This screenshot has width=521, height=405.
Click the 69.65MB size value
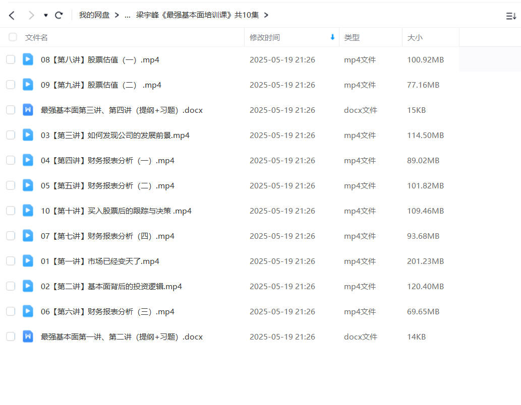coord(423,312)
